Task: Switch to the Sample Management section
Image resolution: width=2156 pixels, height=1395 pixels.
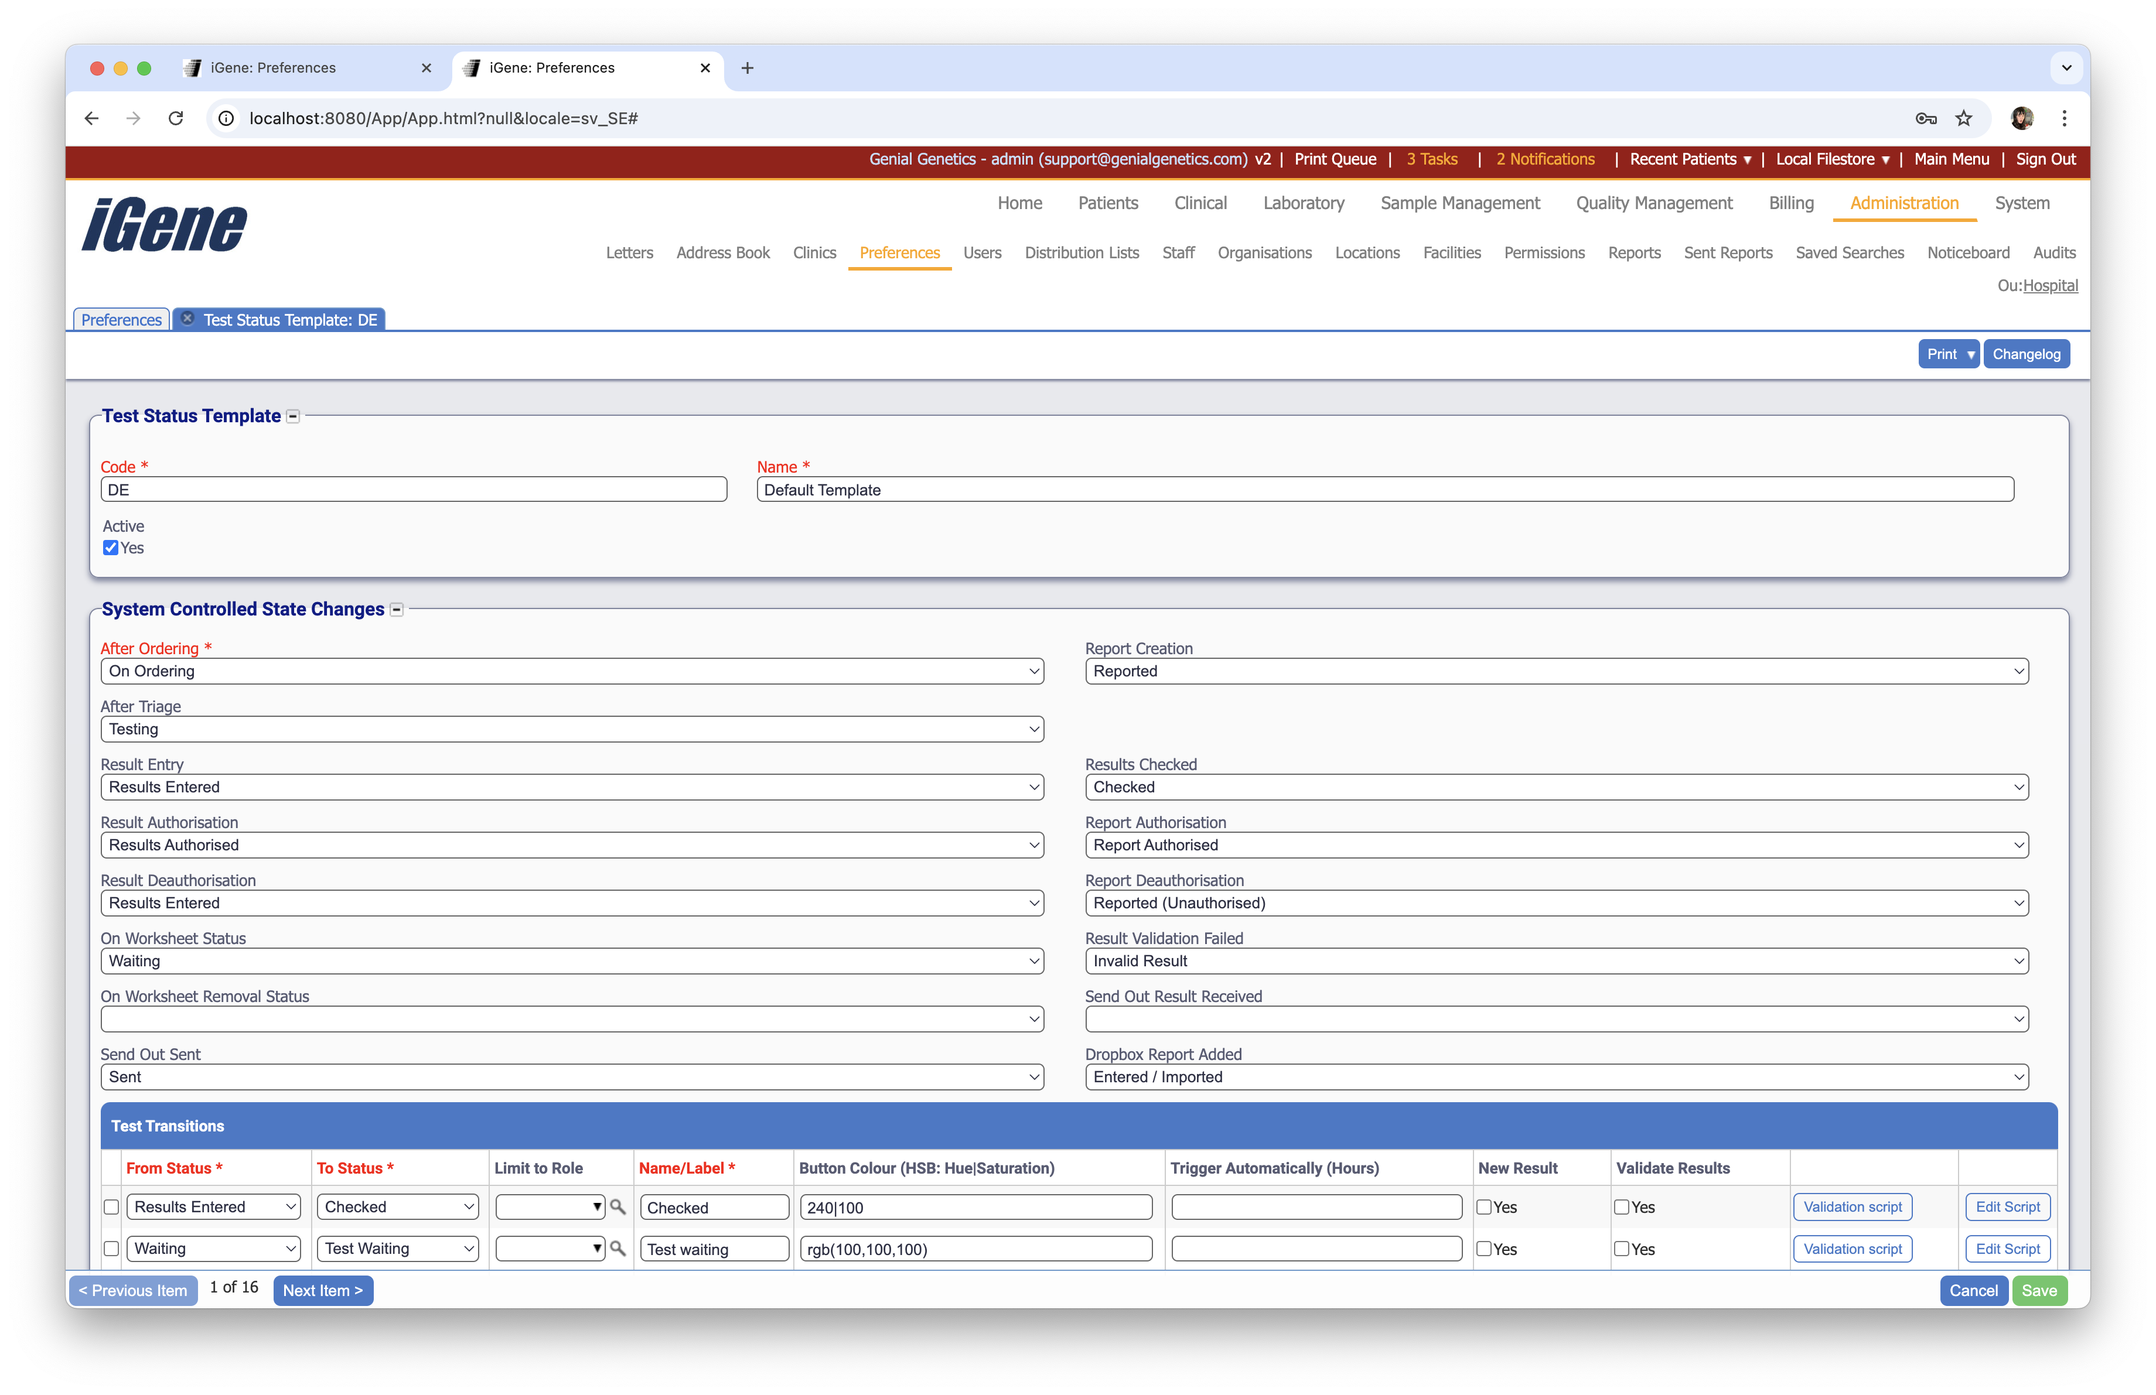Action: click(x=1461, y=203)
